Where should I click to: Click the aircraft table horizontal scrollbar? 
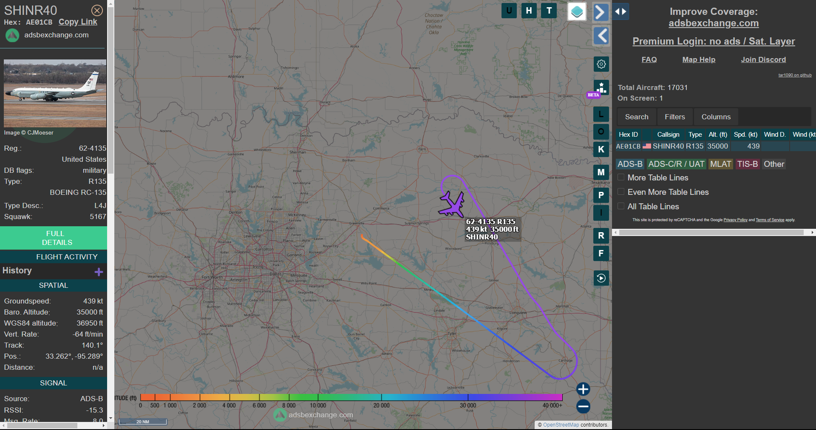pos(711,232)
